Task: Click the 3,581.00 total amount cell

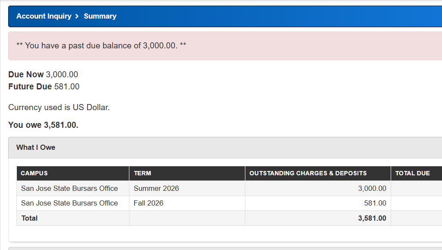Action: coord(318,218)
